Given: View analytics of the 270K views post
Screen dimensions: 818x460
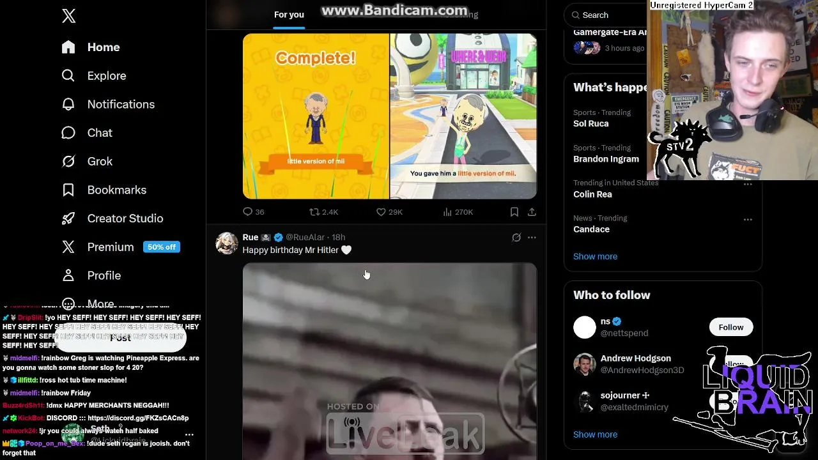Looking at the screenshot, I should coord(458,211).
